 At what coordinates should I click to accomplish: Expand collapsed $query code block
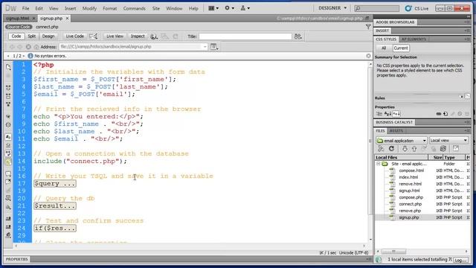pyautogui.click(x=55, y=184)
